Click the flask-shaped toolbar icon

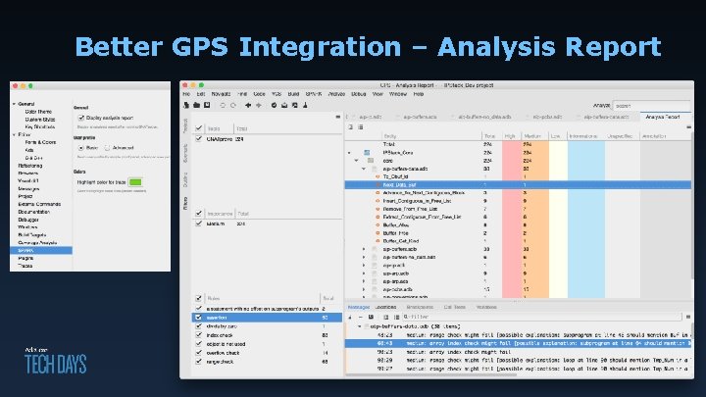(305, 105)
